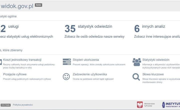
Task: Open the usługi statistics count
Action: click(13, 26)
